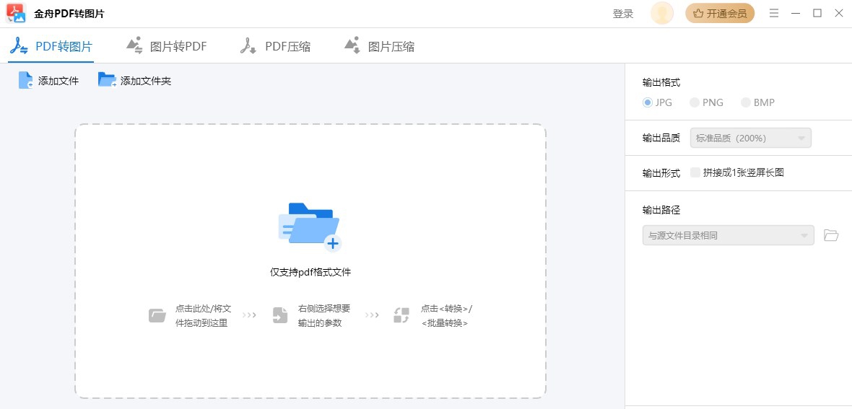Click the 输出形式 label
852x409 pixels.
661,172
